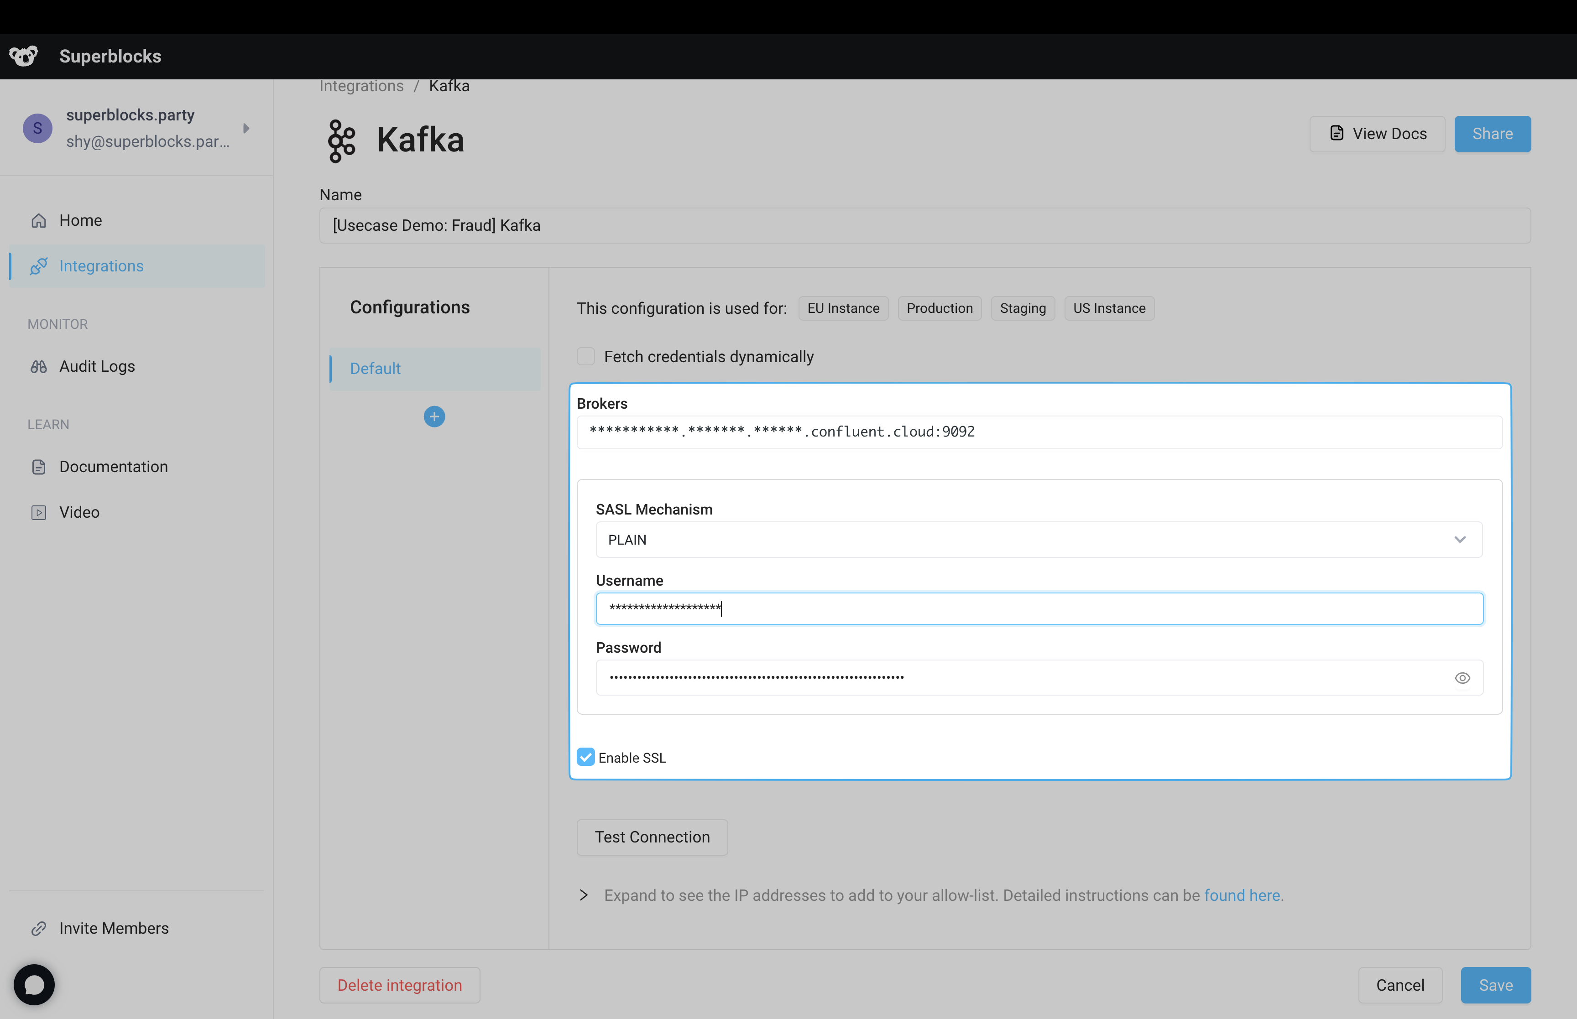1577x1019 pixels.
Task: Click the Invite Members link icon
Action: [x=39, y=928]
